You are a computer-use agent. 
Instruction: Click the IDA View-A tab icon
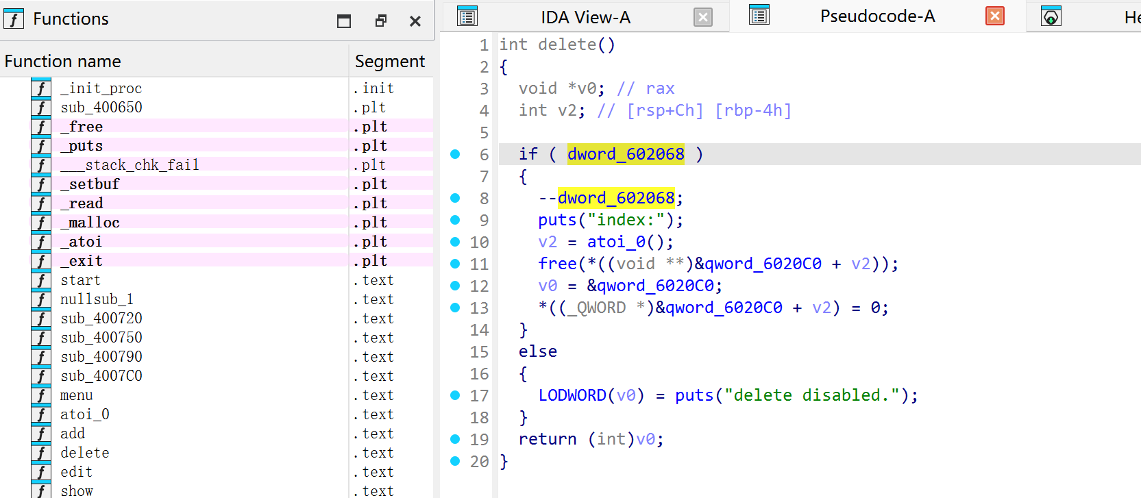(467, 16)
